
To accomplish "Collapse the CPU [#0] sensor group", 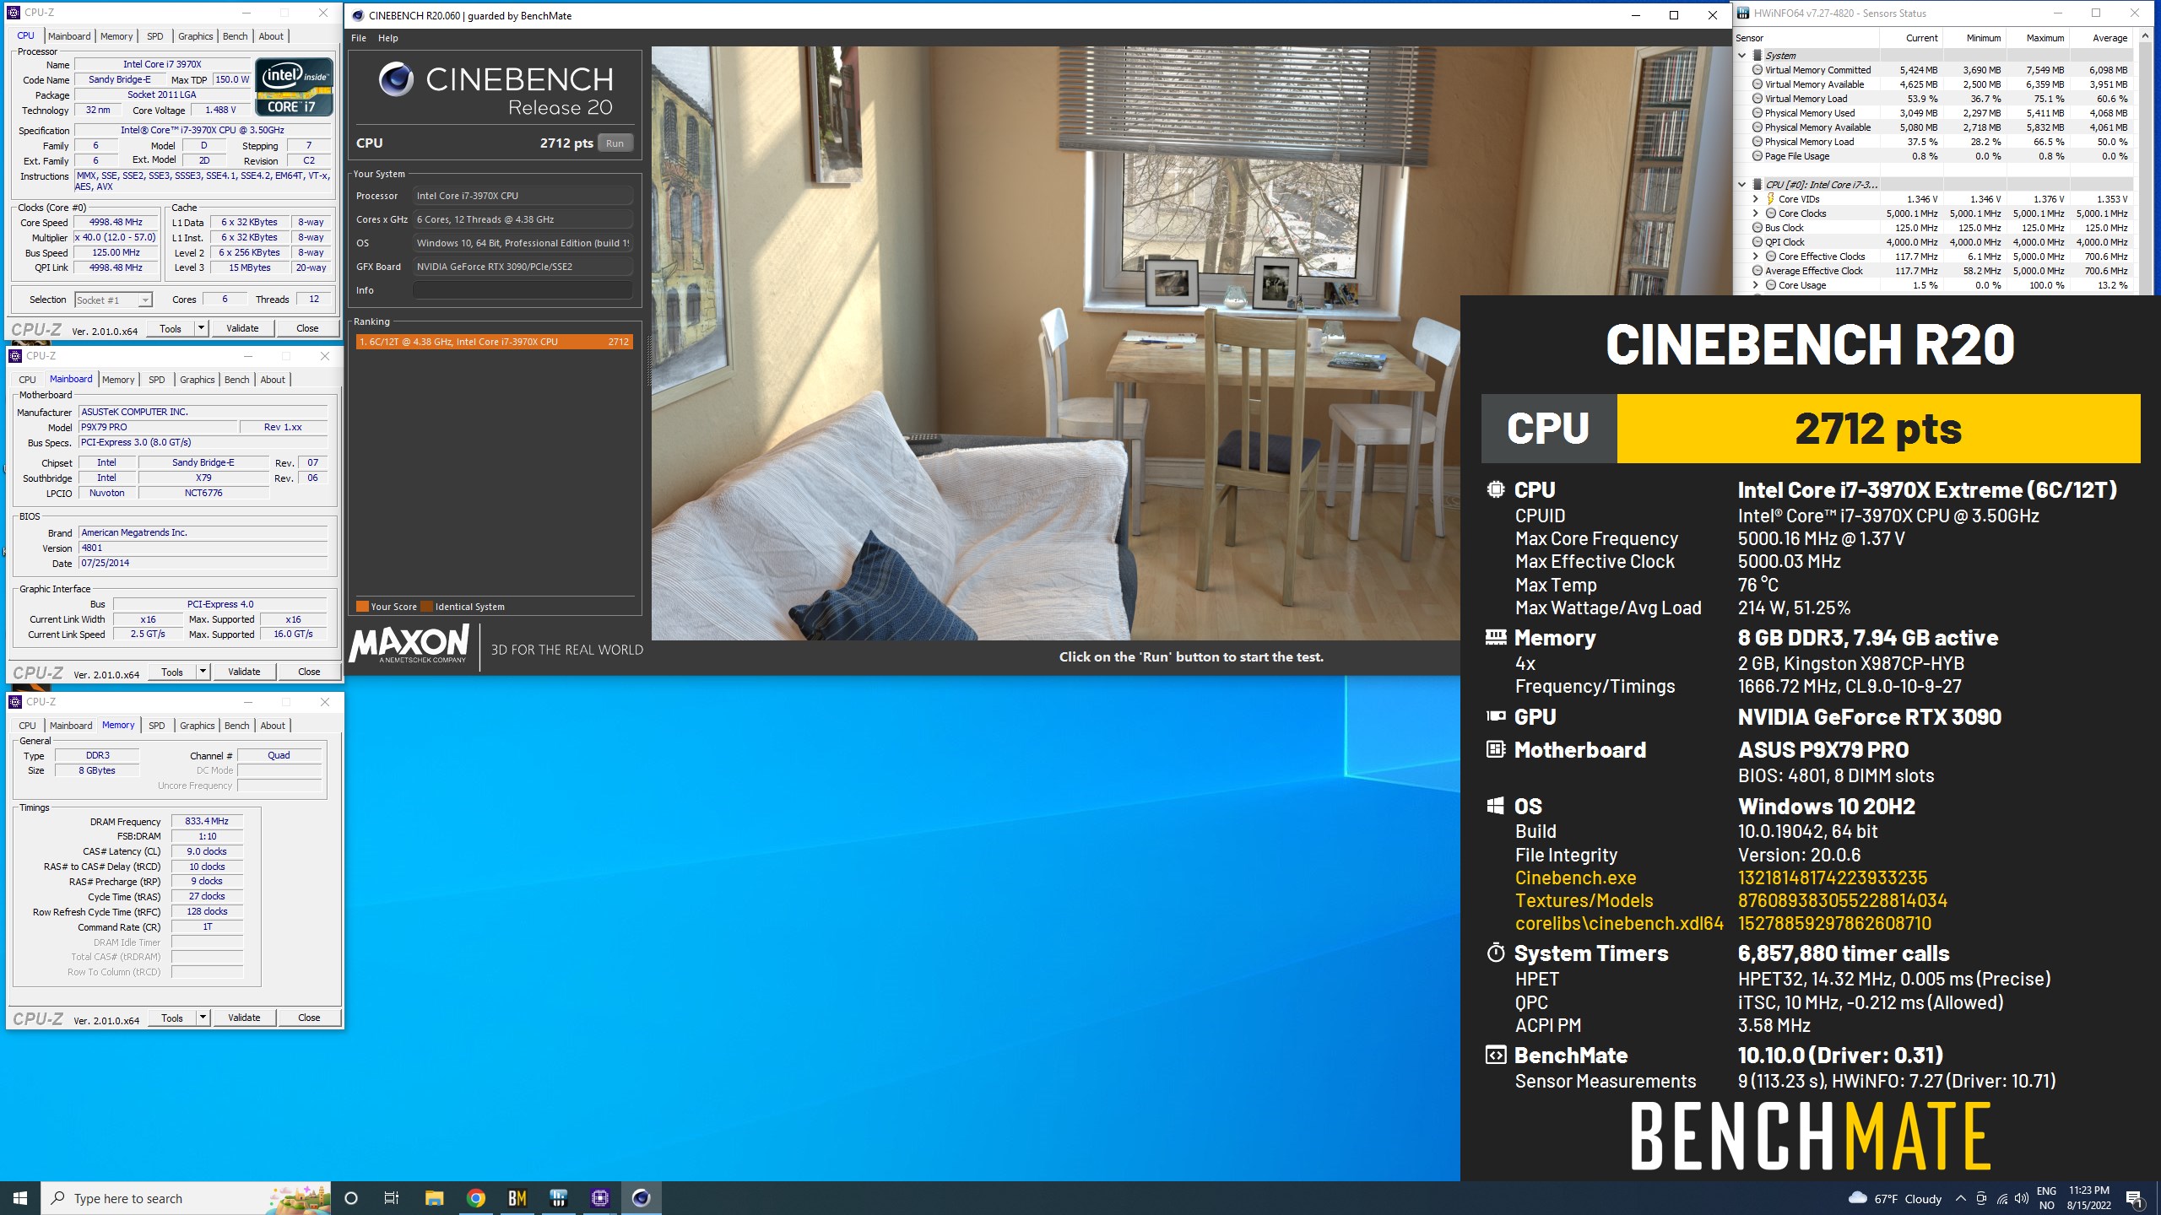I will 1742,184.
